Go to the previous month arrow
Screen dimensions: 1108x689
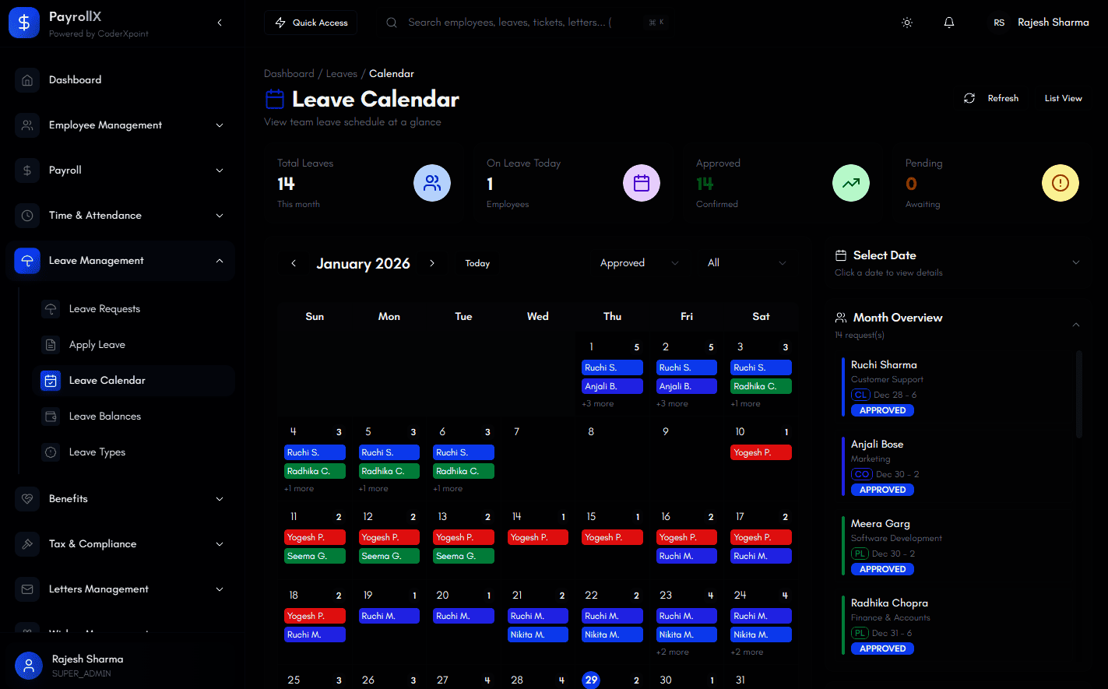pos(294,264)
